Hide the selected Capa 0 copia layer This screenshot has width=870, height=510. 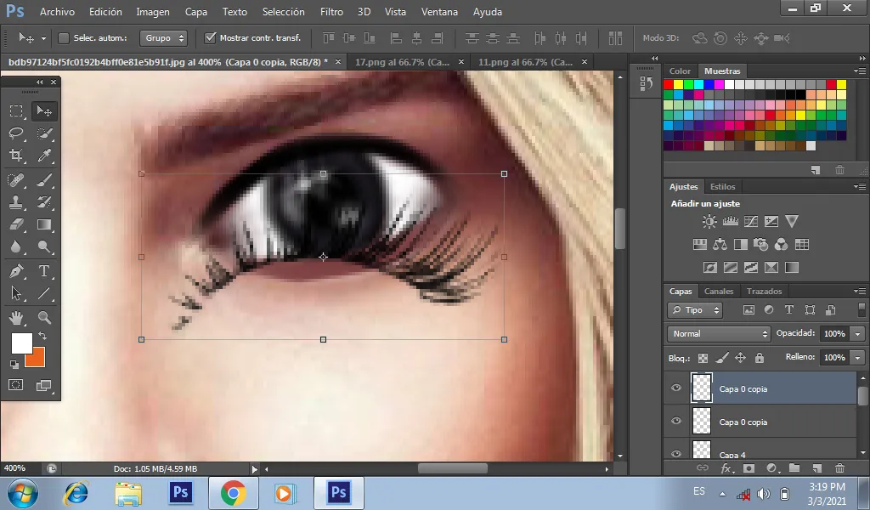675,388
